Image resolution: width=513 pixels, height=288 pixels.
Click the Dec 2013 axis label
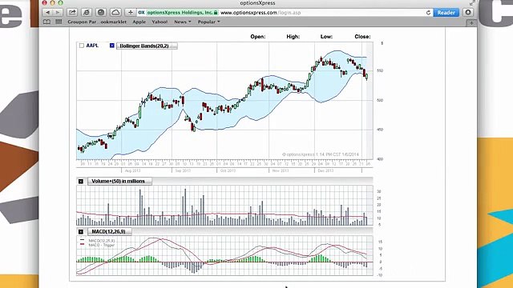(325, 170)
